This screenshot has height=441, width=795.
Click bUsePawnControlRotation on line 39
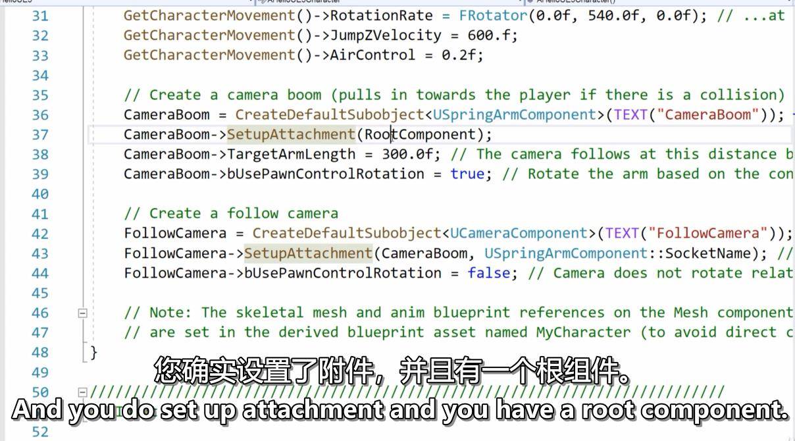[x=326, y=174]
